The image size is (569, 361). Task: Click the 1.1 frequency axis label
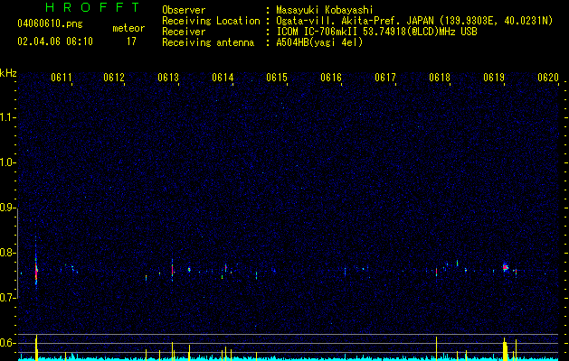[x=8, y=117]
